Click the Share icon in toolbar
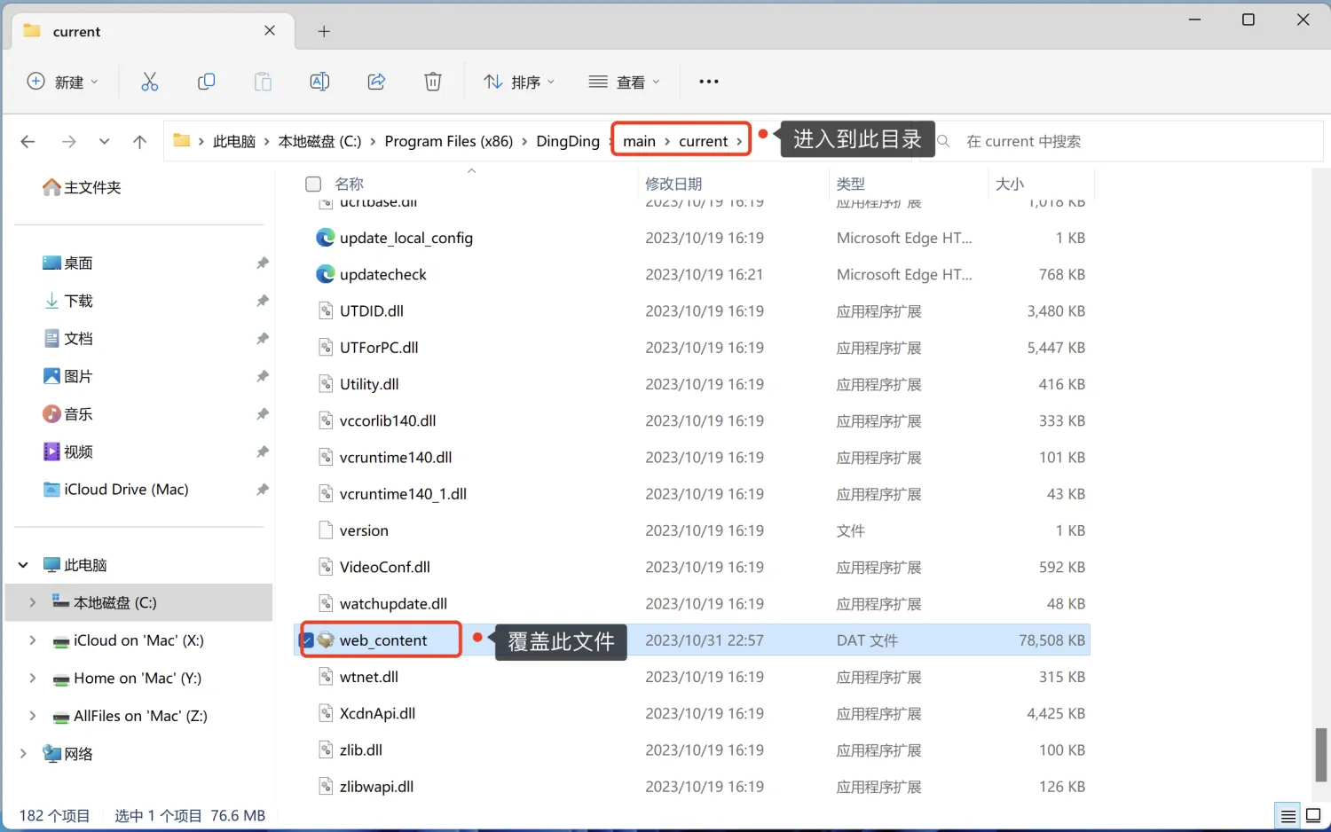1331x832 pixels. (x=376, y=82)
